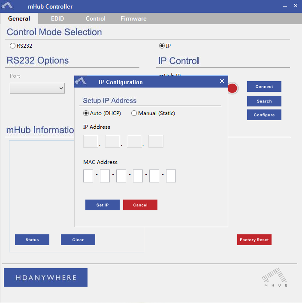Screen dimensions: 302x303
Task: Focus the first MAC address field
Action: pos(88,176)
